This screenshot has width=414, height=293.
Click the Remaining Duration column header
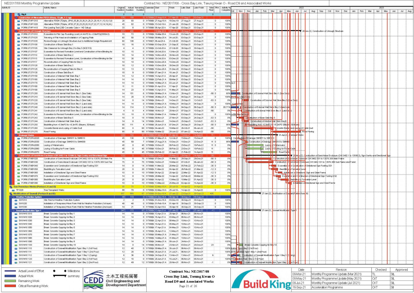pos(140,9)
